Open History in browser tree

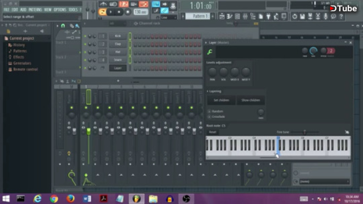point(19,45)
